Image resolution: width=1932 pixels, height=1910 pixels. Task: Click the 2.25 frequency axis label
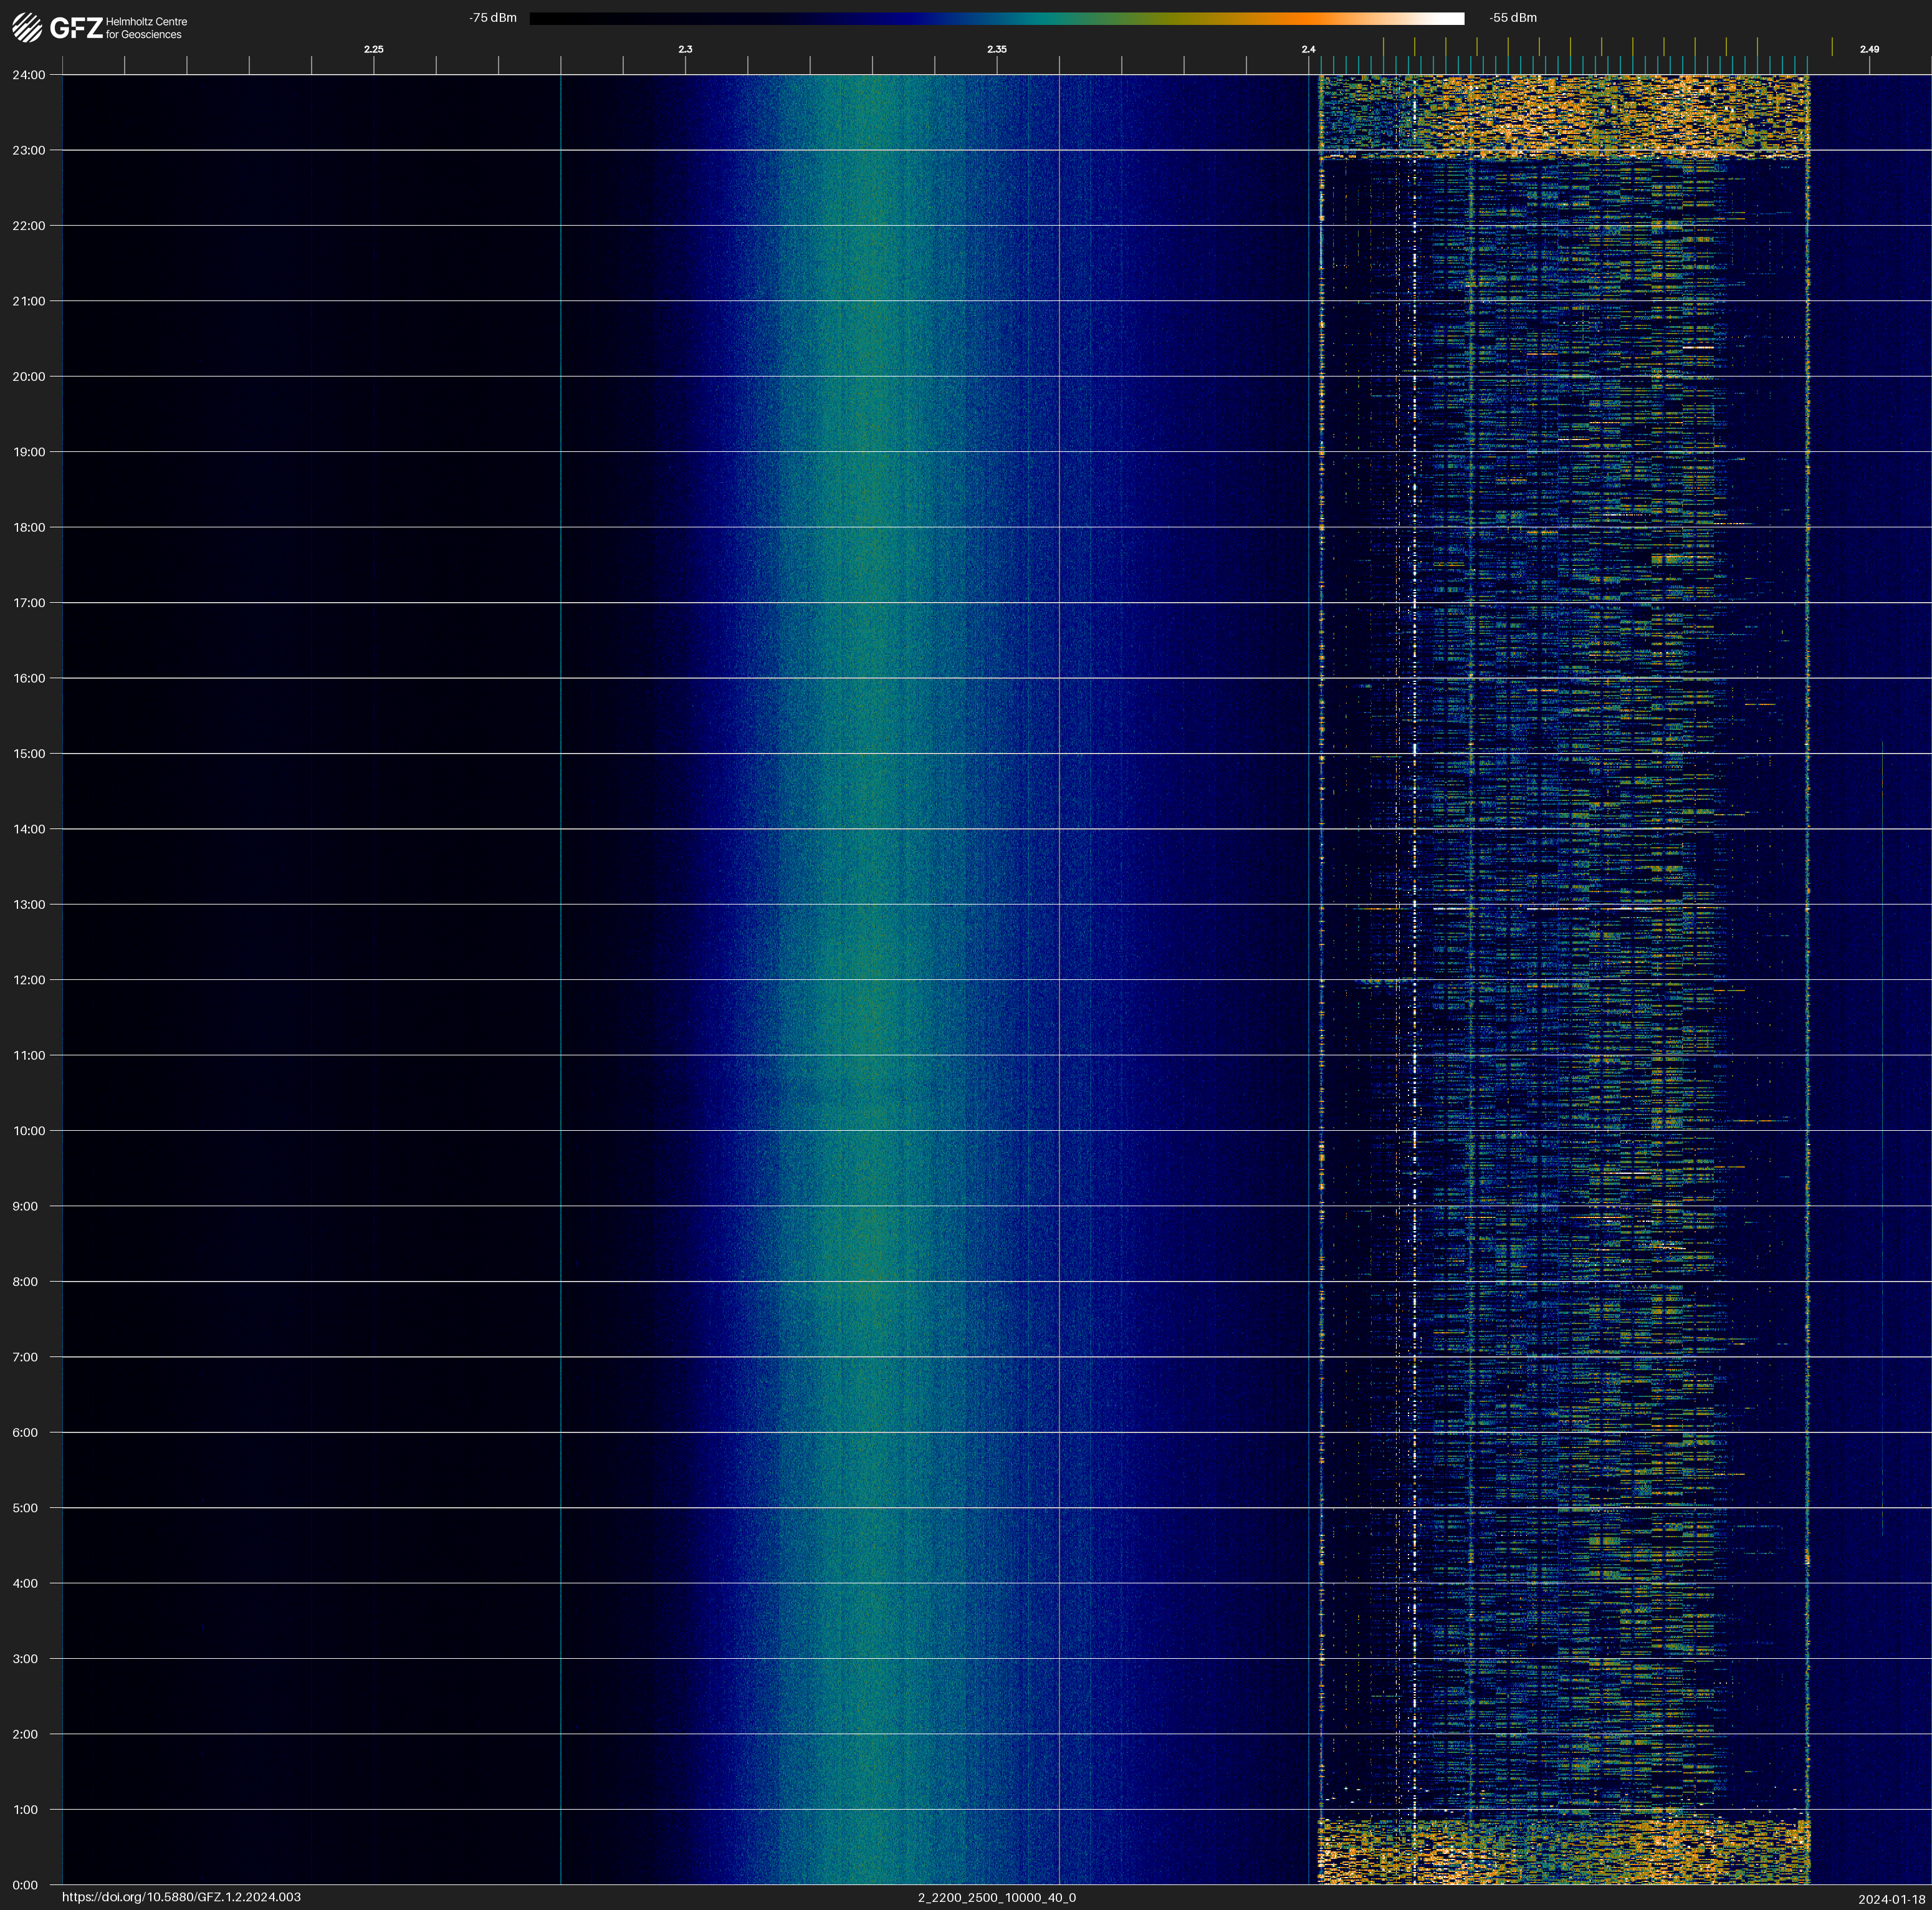pos(373,49)
